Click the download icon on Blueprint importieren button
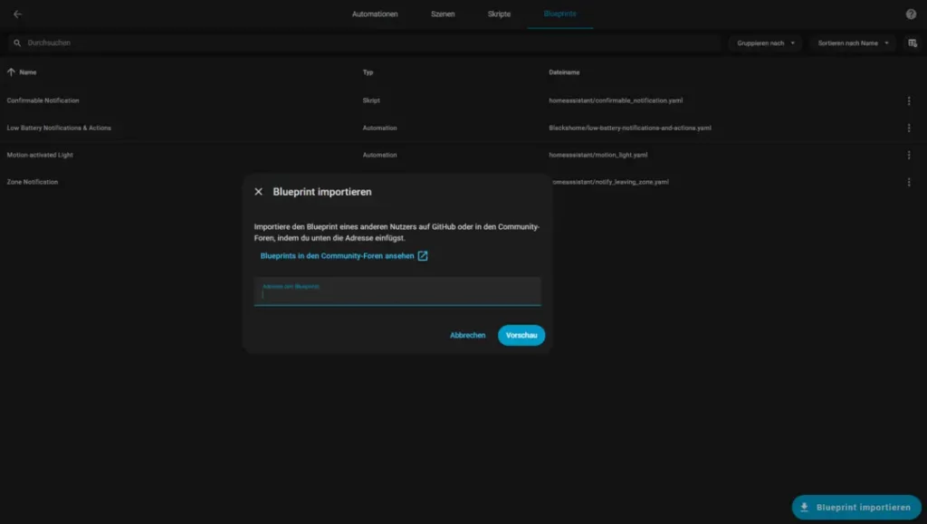The height and width of the screenshot is (524, 927). (x=804, y=508)
